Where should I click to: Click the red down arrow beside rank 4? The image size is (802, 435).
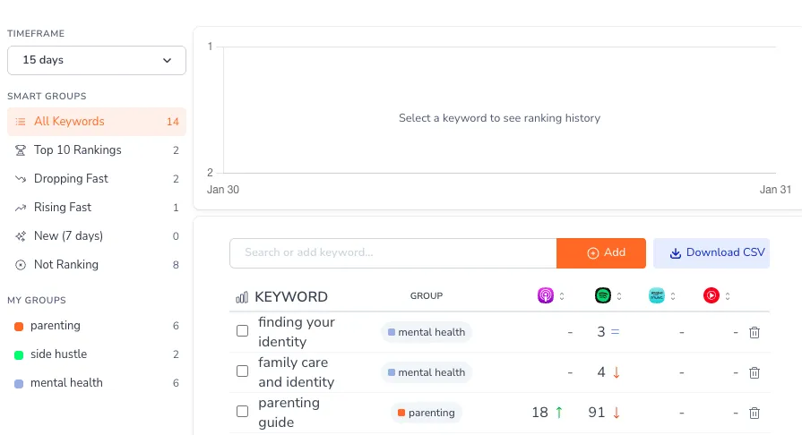click(617, 372)
